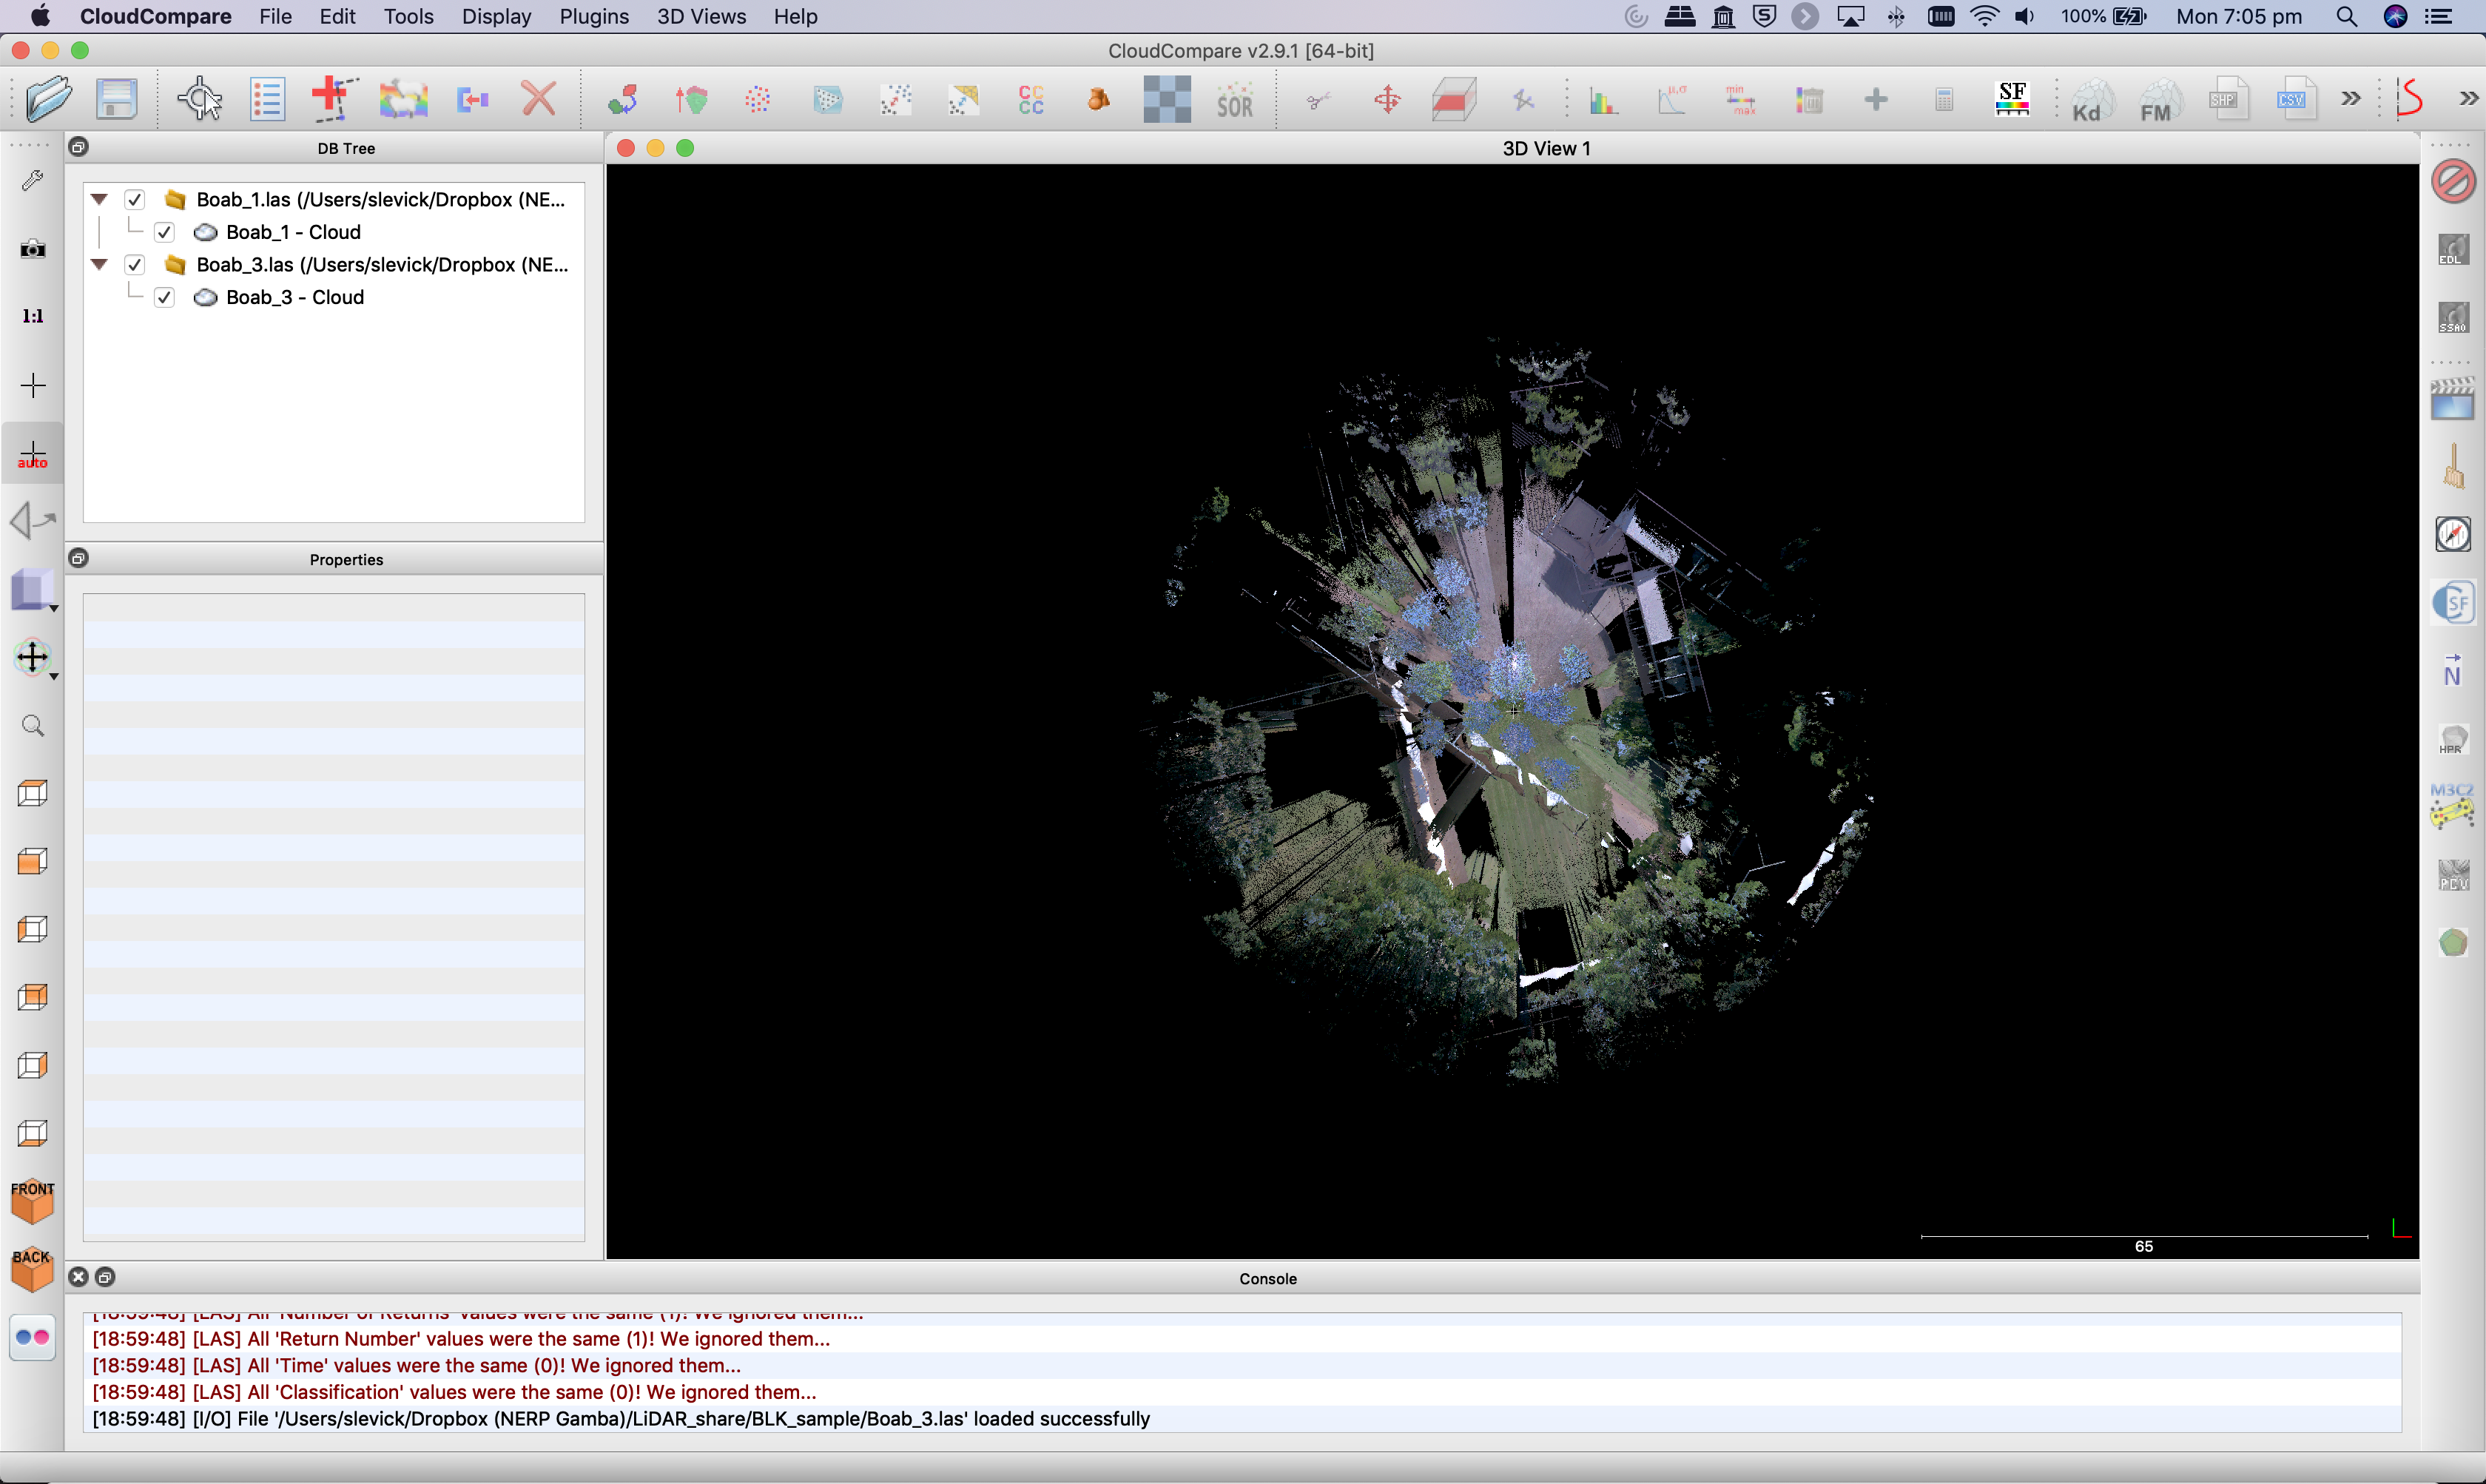The width and height of the screenshot is (2486, 1484).
Task: Open the Display menu
Action: (496, 16)
